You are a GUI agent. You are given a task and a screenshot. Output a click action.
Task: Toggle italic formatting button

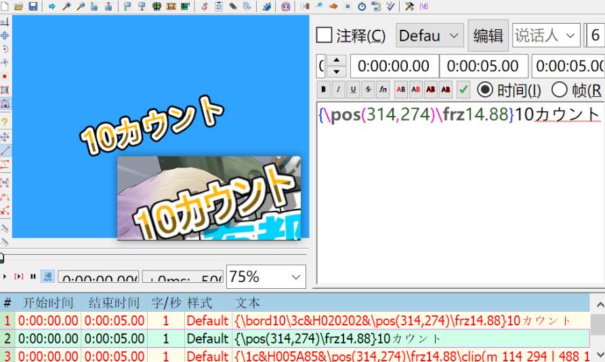tap(338, 89)
